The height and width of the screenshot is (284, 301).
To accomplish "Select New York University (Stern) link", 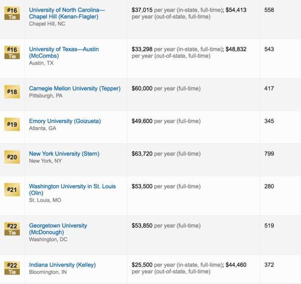I will click(64, 154).
